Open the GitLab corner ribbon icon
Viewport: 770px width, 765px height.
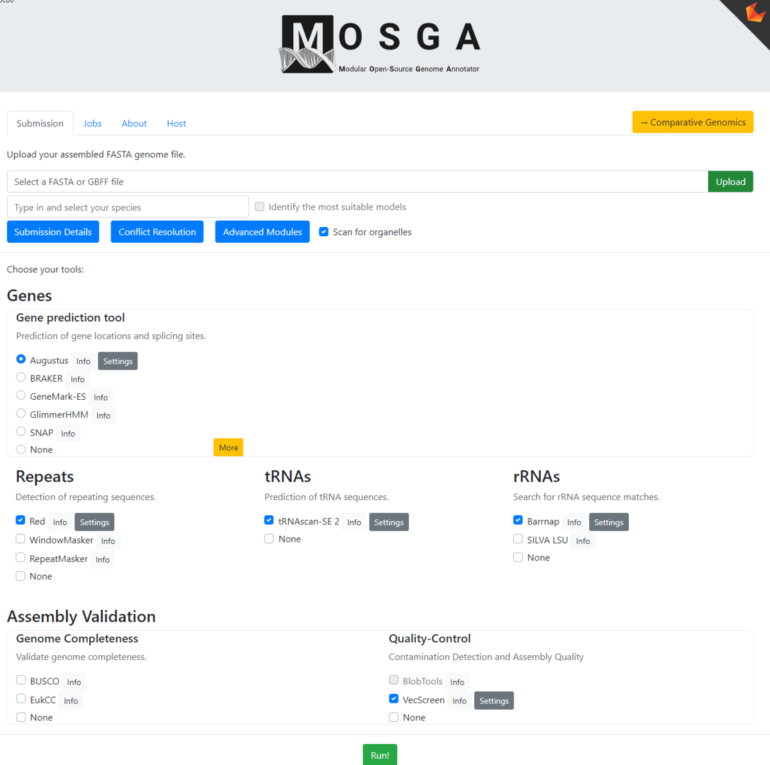(755, 13)
